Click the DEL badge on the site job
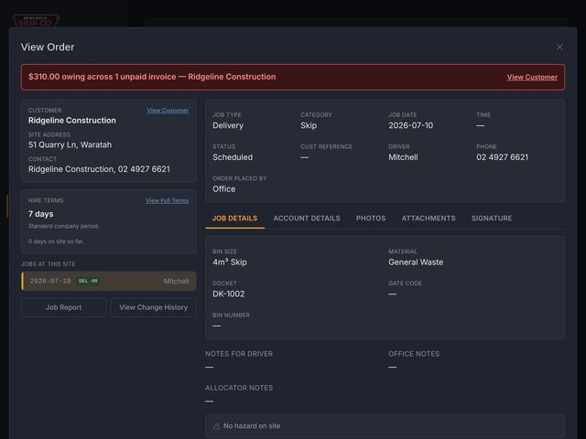Viewport: 586px width, 439px height. pyautogui.click(x=83, y=281)
